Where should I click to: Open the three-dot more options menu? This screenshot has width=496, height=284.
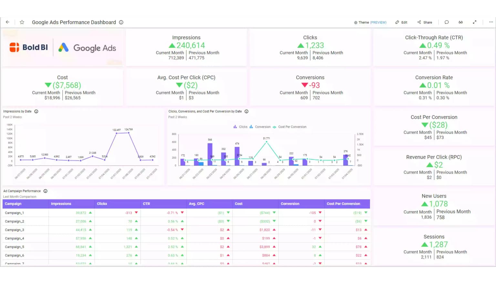click(491, 22)
